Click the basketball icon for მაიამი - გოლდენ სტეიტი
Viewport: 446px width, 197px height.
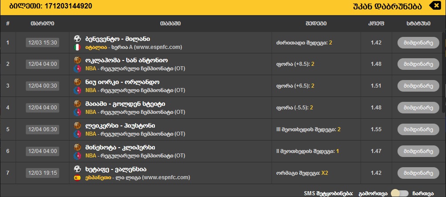pyautogui.click(x=77, y=104)
